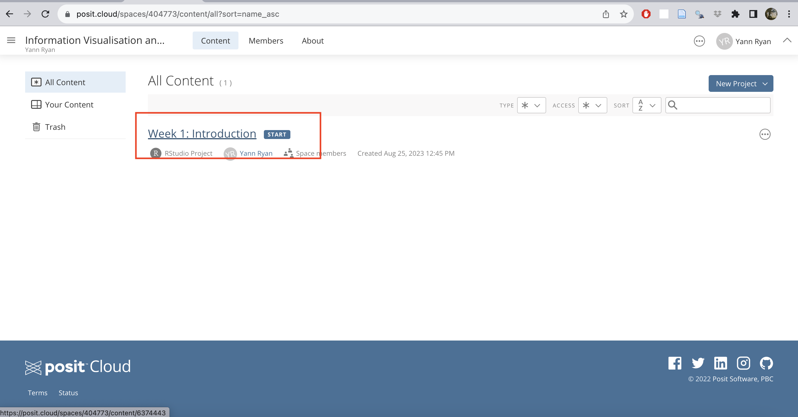
Task: Open the space options ellipsis in header
Action: click(x=699, y=41)
